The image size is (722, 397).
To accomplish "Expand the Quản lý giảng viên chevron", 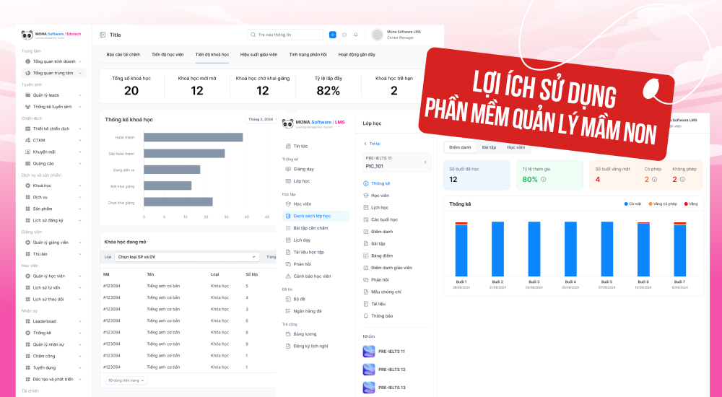I will 80,243.
